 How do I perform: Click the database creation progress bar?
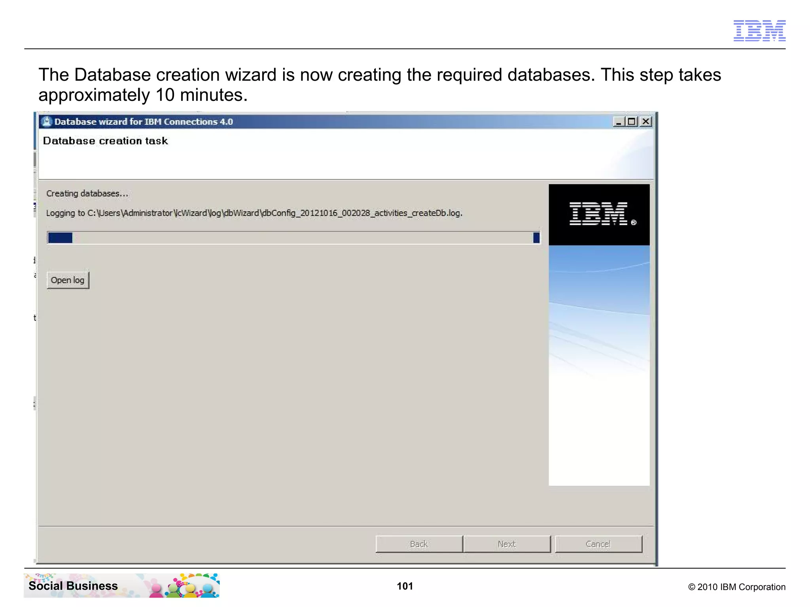(x=293, y=238)
